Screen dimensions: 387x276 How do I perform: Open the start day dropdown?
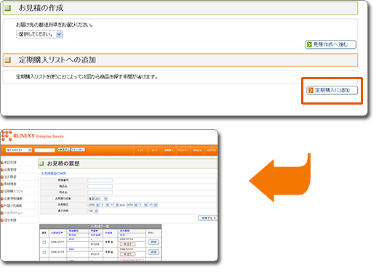point(115,205)
